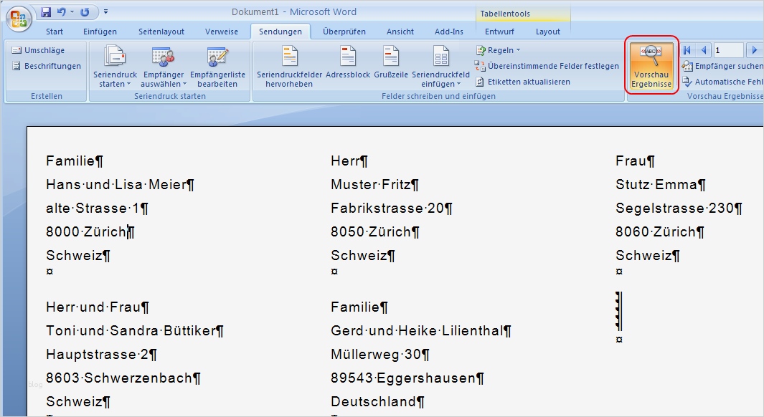The width and height of the screenshot is (764, 417).
Task: Click the text 'Fabrikstrasse 20'
Action: point(387,208)
